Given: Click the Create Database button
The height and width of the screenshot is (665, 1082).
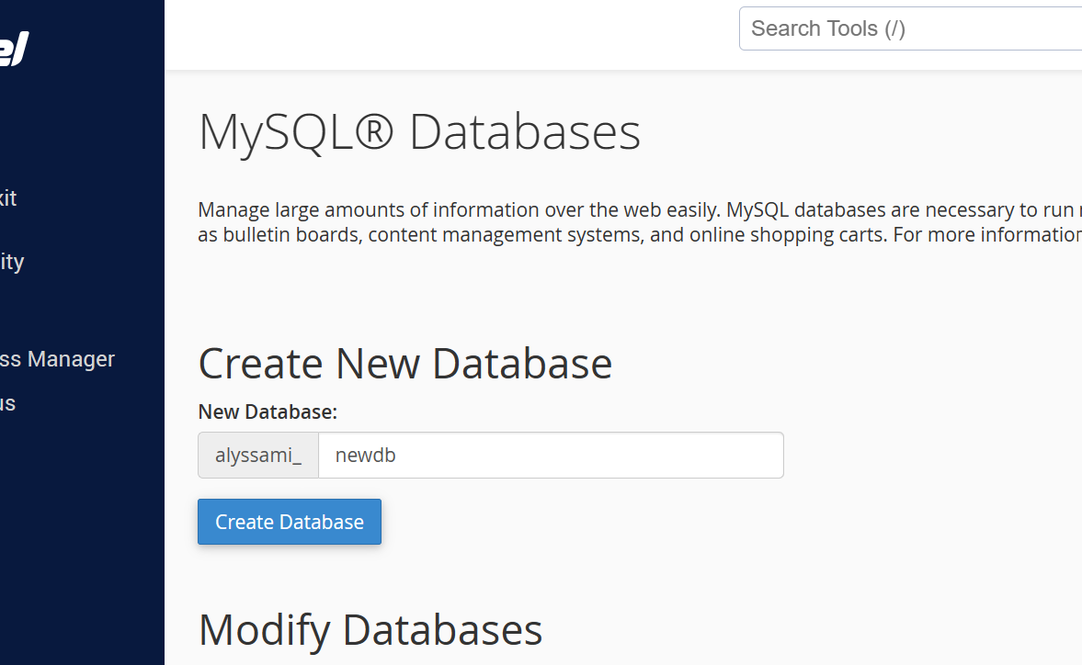Looking at the screenshot, I should (x=290, y=522).
